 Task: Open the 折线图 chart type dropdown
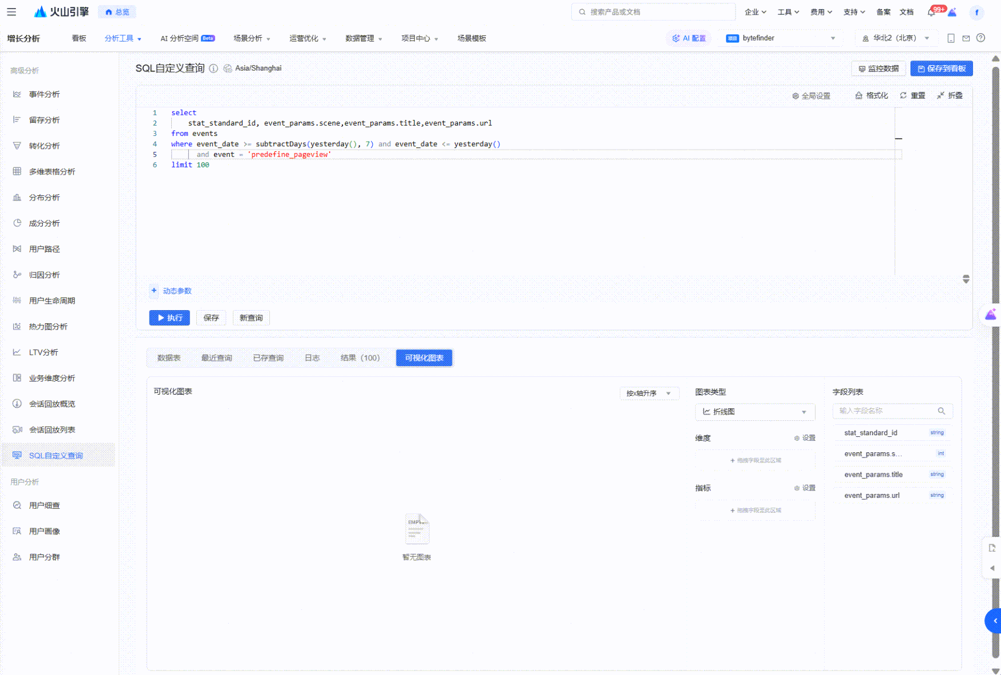(x=755, y=412)
